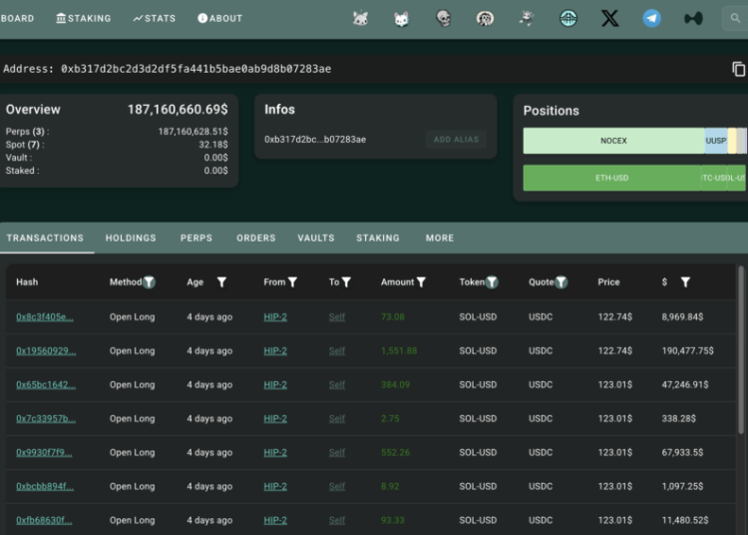The image size is (748, 535).
Task: Click the search icon in top right
Action: tap(736, 18)
